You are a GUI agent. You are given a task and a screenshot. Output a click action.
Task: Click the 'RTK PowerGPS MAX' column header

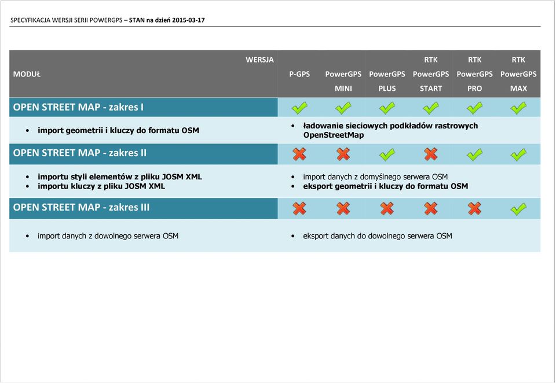point(518,74)
